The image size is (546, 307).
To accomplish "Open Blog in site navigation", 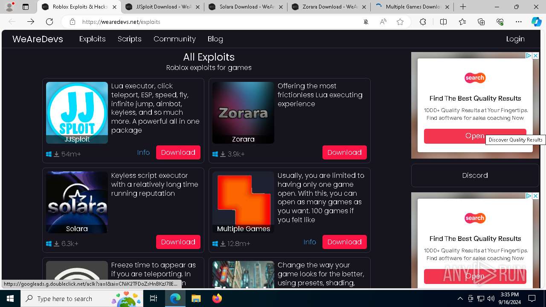I will coord(215,39).
